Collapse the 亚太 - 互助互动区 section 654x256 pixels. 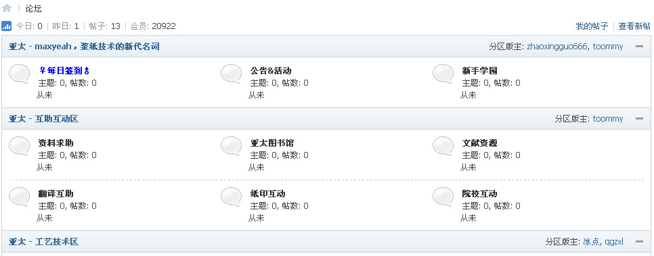click(639, 119)
